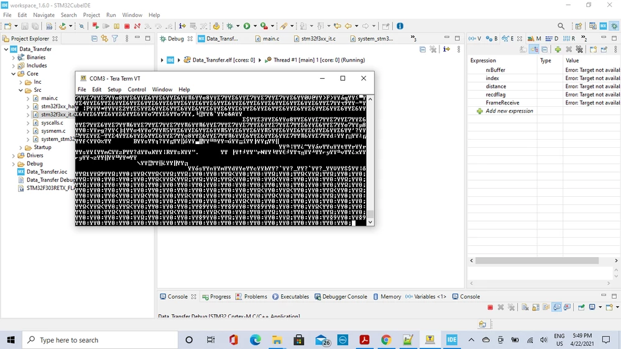Click Add new expression row
621x349 pixels.
505,111
